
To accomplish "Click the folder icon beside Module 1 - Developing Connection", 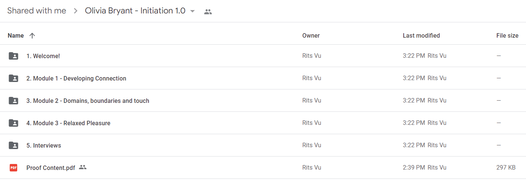I will click(x=13, y=78).
